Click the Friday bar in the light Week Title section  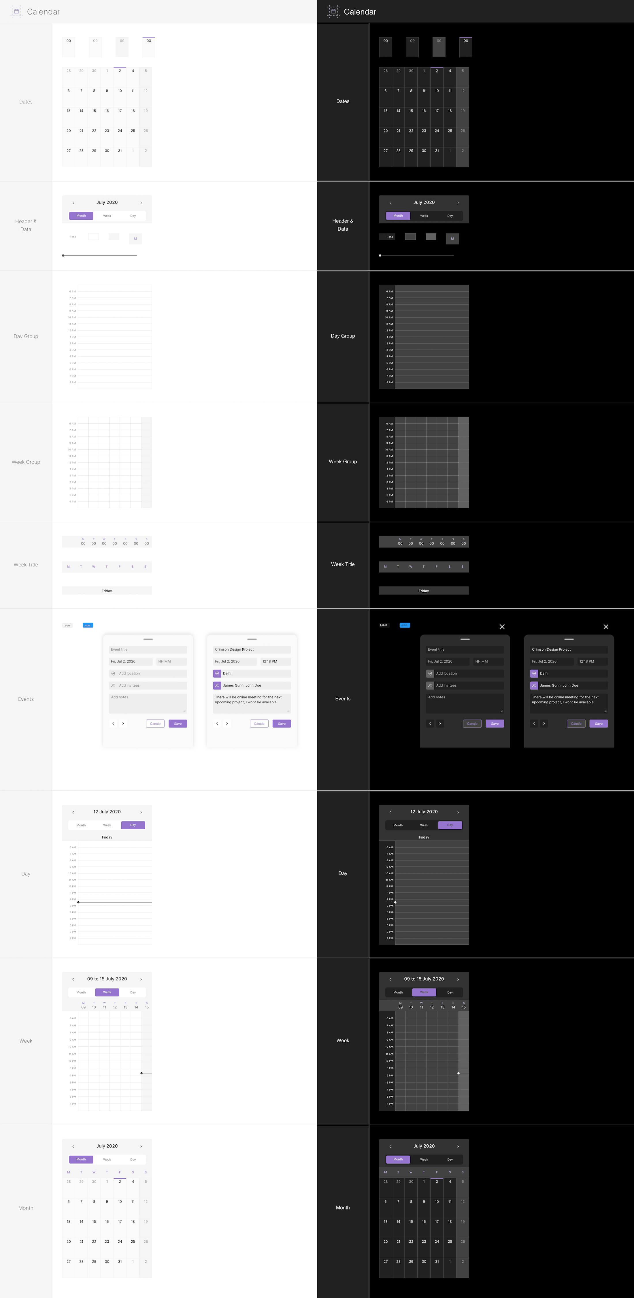pos(107,591)
